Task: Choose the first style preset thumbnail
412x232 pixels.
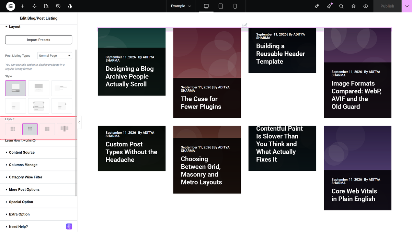Action: pos(15,88)
